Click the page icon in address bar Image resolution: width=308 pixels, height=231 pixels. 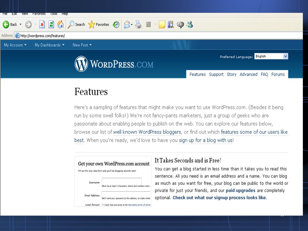click(x=17, y=36)
